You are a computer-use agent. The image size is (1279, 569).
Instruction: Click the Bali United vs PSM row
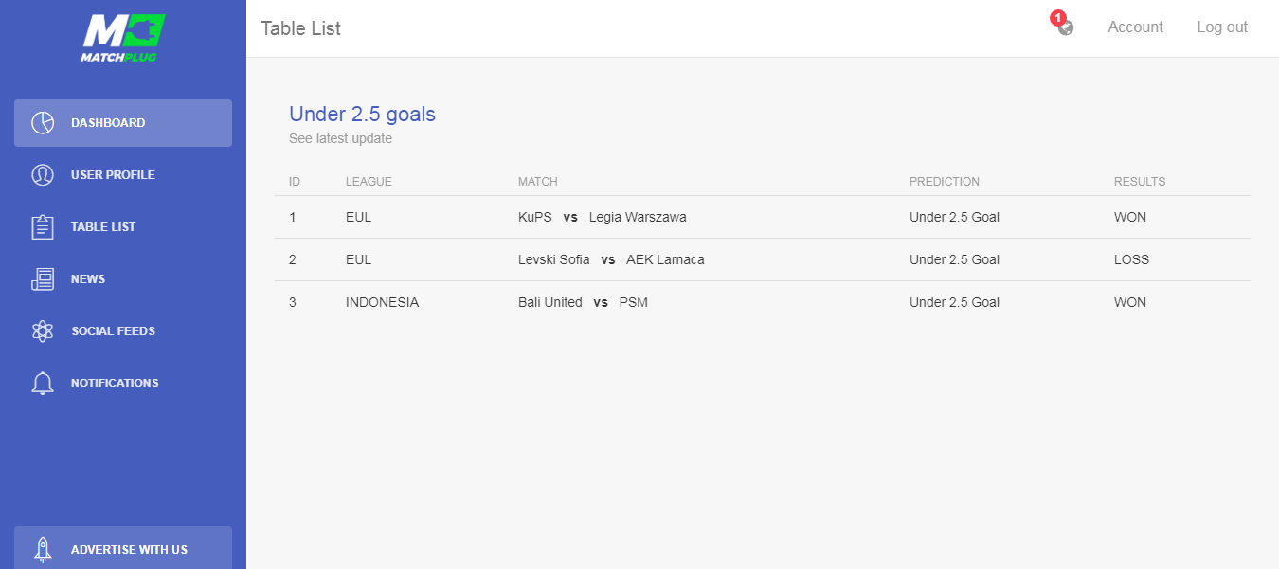[763, 302]
